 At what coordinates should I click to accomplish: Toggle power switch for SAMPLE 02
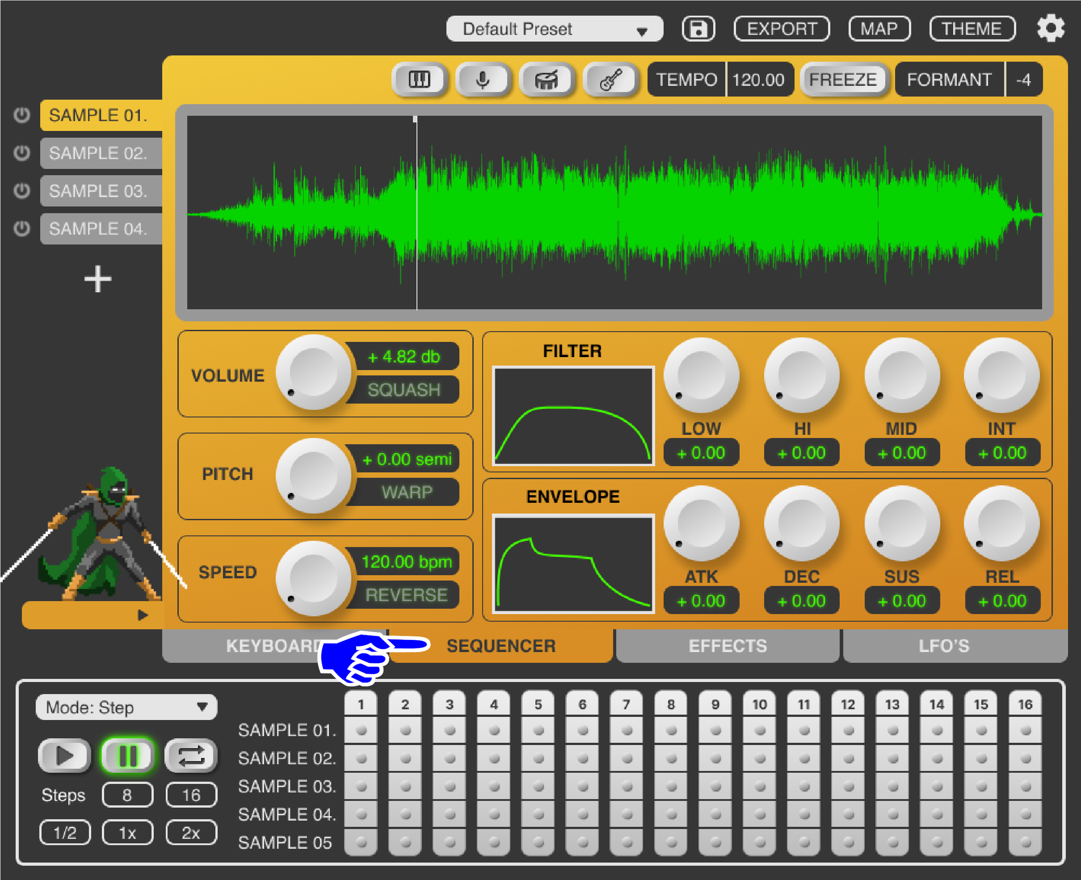coord(21,152)
